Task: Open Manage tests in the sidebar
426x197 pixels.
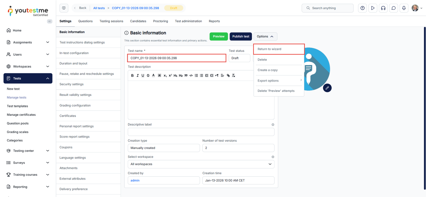Action: [17, 97]
